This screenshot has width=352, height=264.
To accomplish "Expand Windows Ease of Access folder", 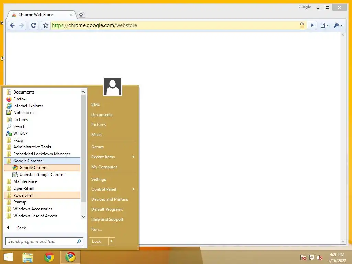I will (42, 216).
